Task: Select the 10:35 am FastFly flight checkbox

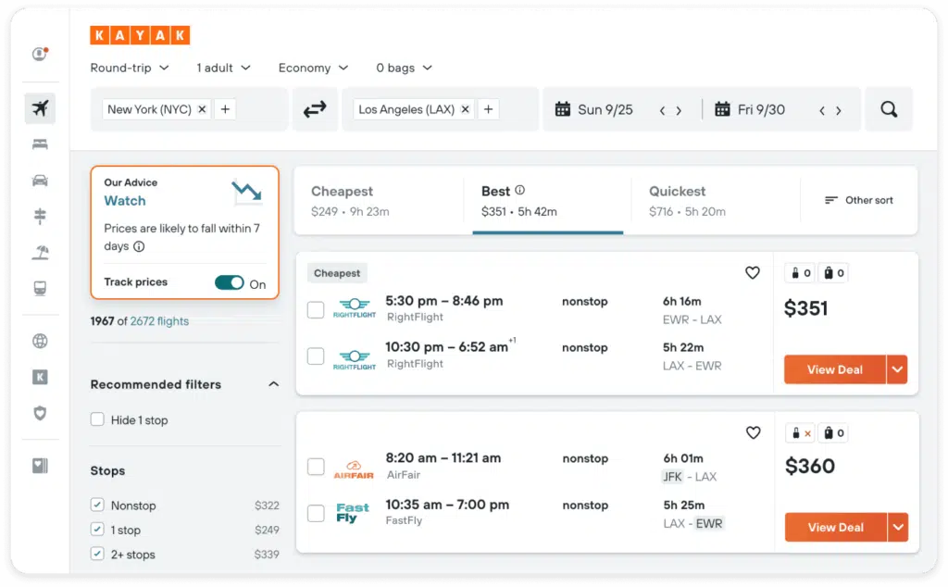Action: (316, 513)
